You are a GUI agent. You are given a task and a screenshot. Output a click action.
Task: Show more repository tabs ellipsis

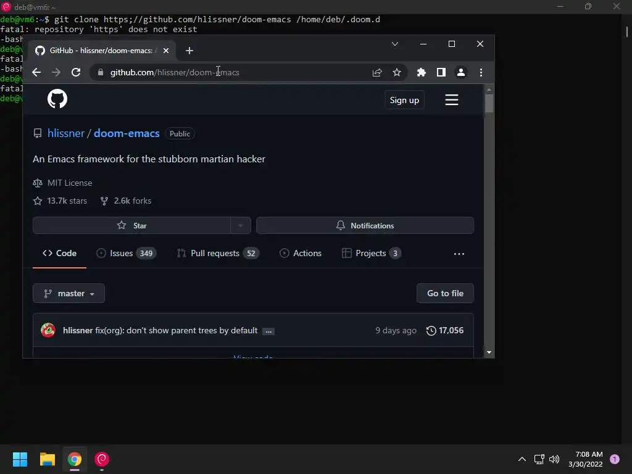(x=459, y=254)
